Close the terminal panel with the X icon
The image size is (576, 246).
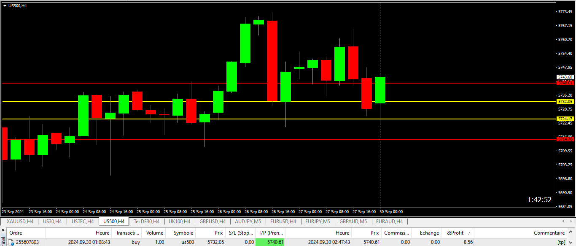click(x=3, y=231)
